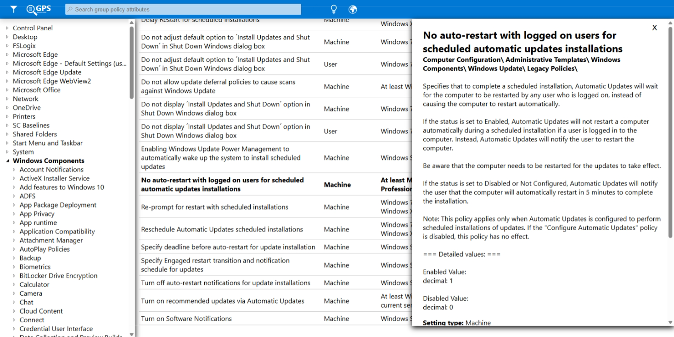Screen dimensions: 674x337
Task: Expand the BitLocker Drive Encryption node
Action: (x=14, y=276)
